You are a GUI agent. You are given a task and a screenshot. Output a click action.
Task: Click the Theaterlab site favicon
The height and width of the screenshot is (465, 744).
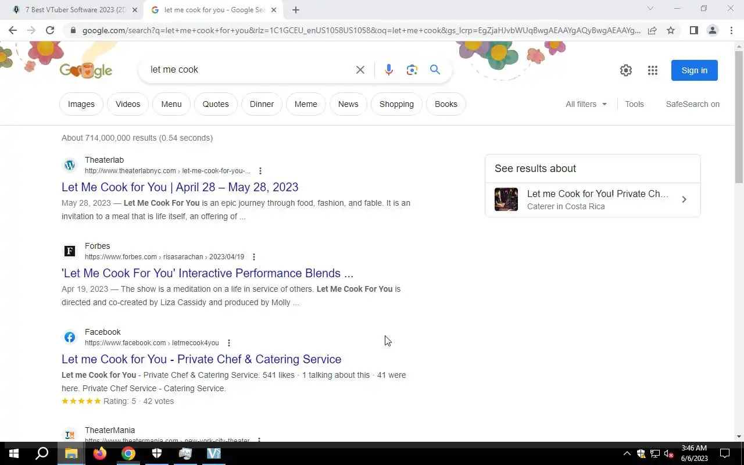click(x=70, y=165)
